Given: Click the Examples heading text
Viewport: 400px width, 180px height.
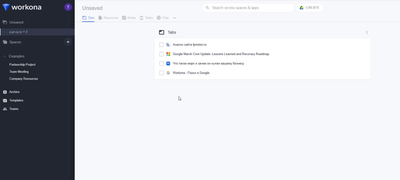Looking at the screenshot, I should (x=17, y=56).
